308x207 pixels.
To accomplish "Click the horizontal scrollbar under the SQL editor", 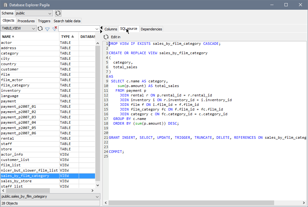I will click(x=188, y=203).
